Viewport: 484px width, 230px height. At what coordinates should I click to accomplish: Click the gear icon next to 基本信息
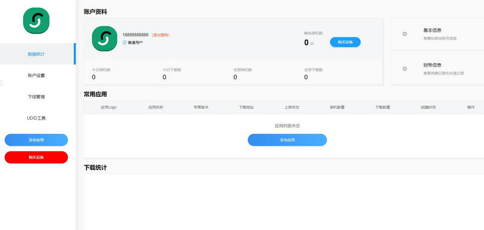(x=405, y=34)
